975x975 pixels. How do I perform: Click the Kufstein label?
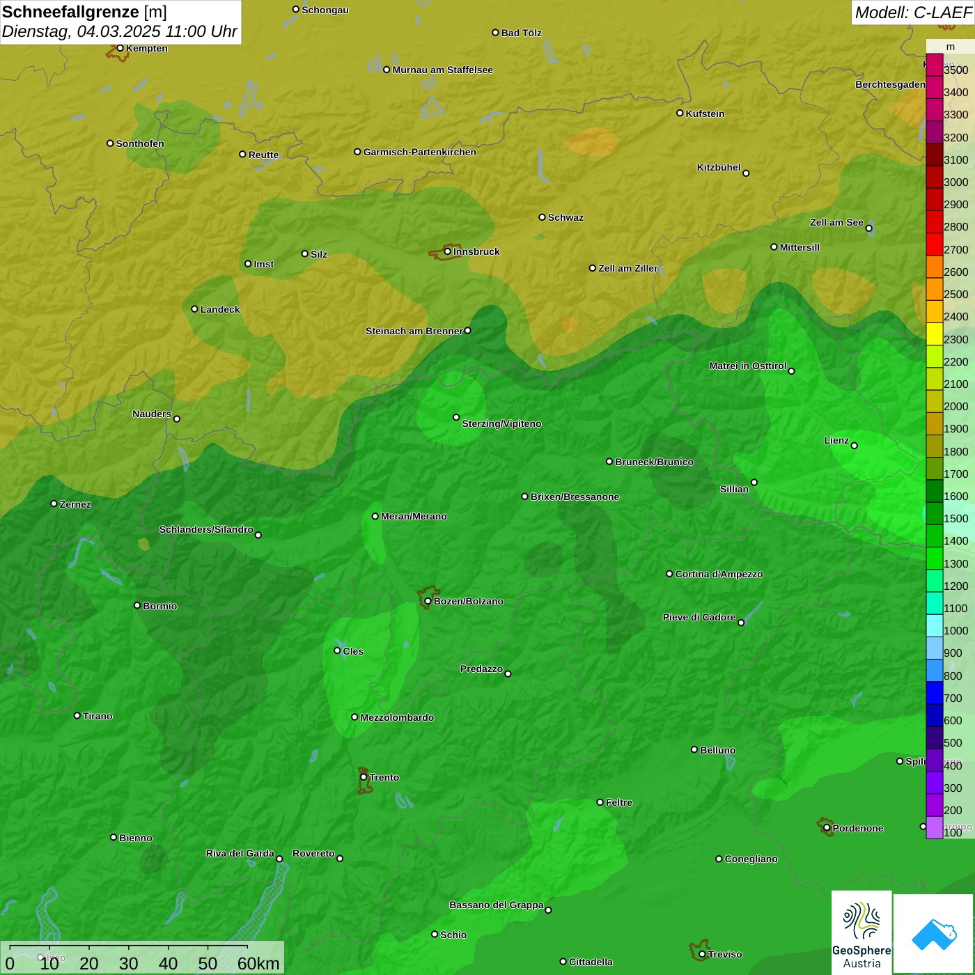pos(705,114)
